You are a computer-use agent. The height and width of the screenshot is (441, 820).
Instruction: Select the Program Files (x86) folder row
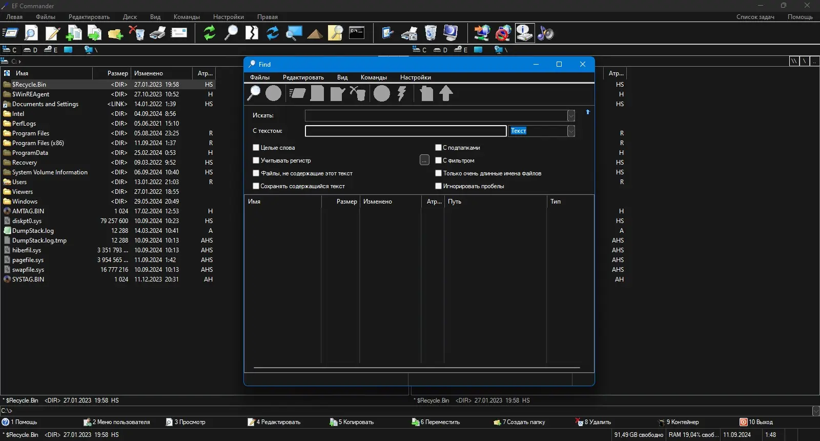[x=108, y=143]
